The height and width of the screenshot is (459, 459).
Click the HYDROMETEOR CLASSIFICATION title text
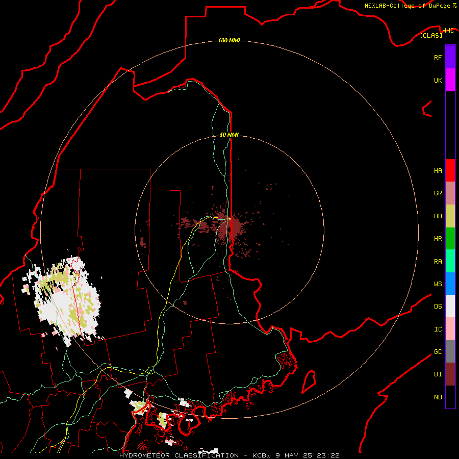tap(179, 455)
